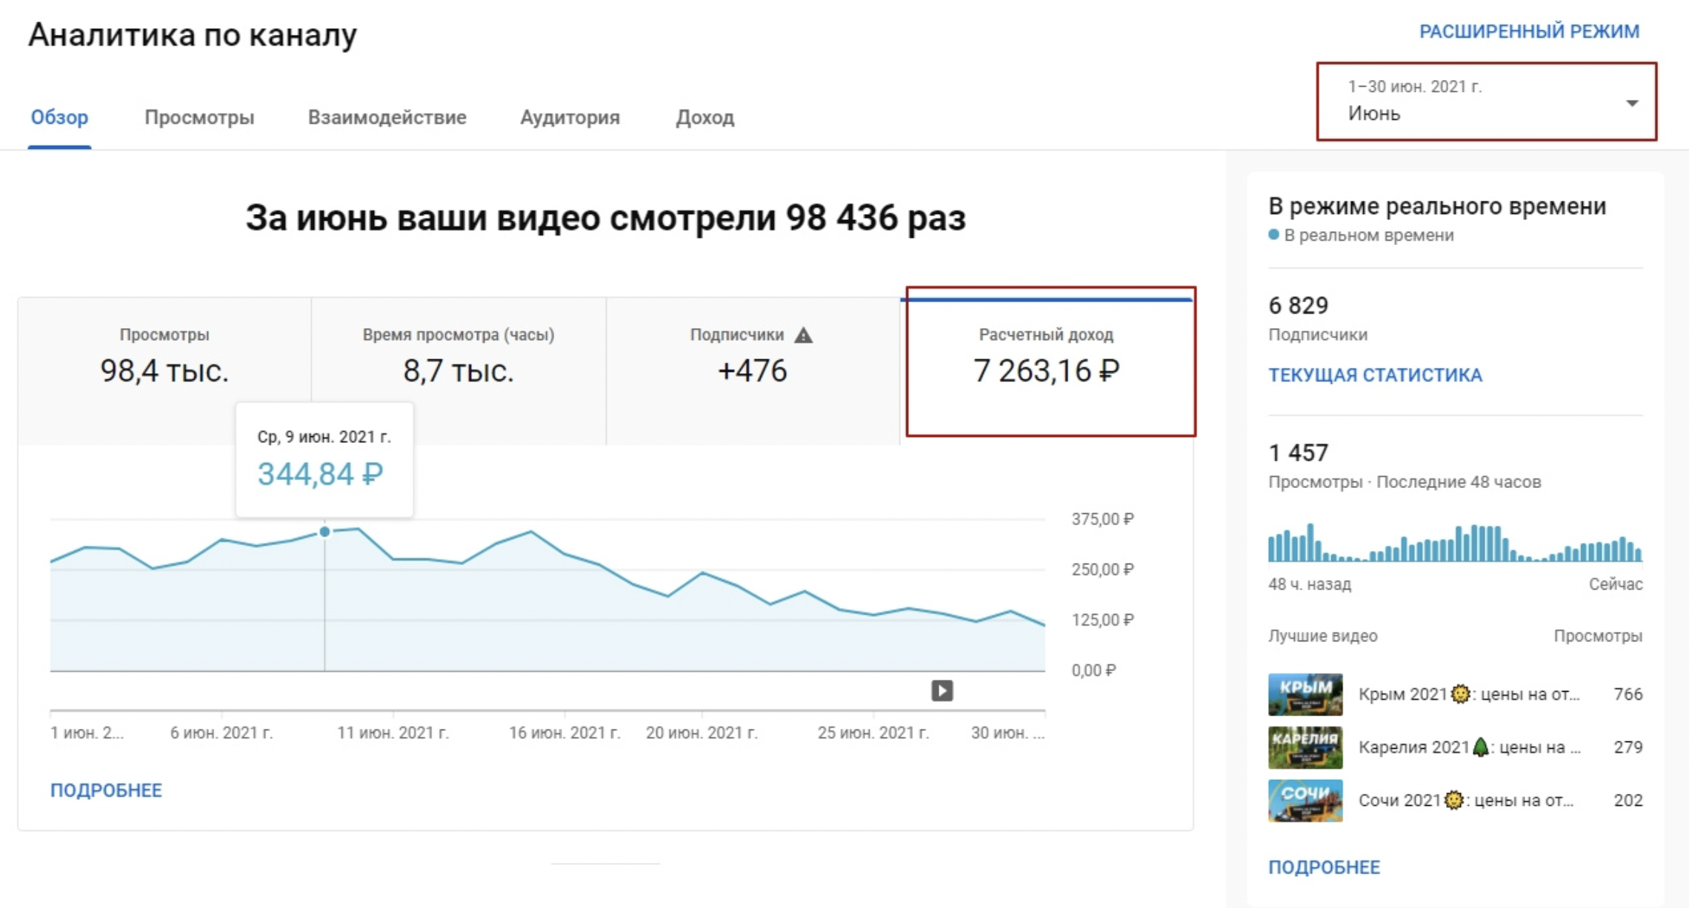
Task: Click ПОДРОБНЕЕ under the income chart
Action: [x=106, y=790]
